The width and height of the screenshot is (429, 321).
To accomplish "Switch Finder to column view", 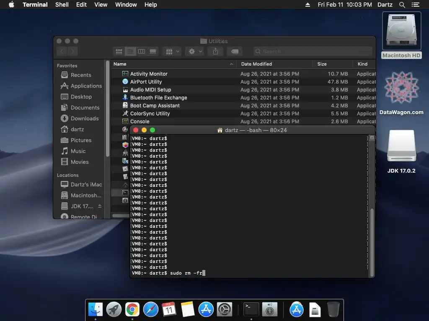I will [142, 51].
